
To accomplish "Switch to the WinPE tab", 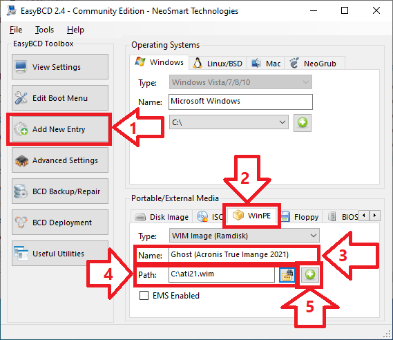I will (252, 216).
